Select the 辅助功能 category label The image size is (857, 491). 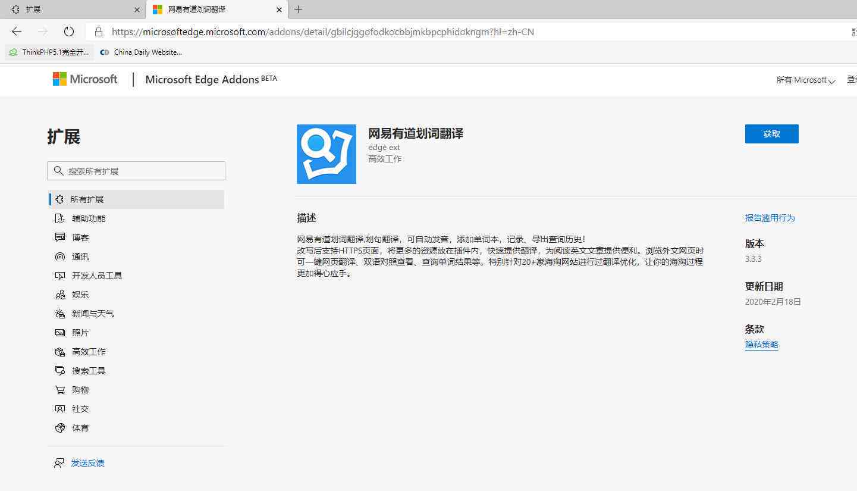pyautogui.click(x=89, y=218)
